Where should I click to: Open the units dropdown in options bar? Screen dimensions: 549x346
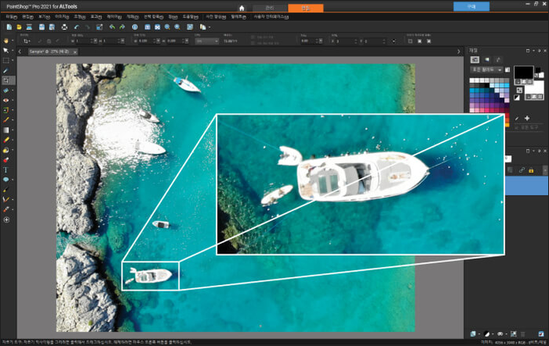click(x=207, y=41)
